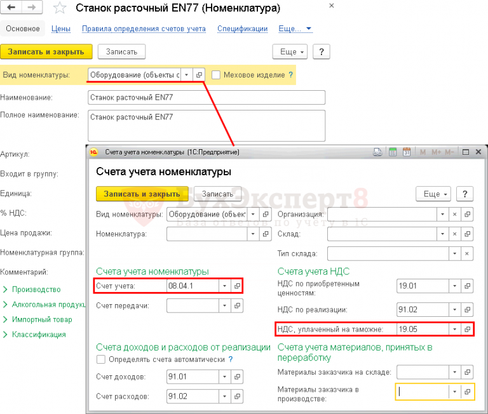Click the Меховое изделие help question mark
The height and width of the screenshot is (414, 488).
290,75
